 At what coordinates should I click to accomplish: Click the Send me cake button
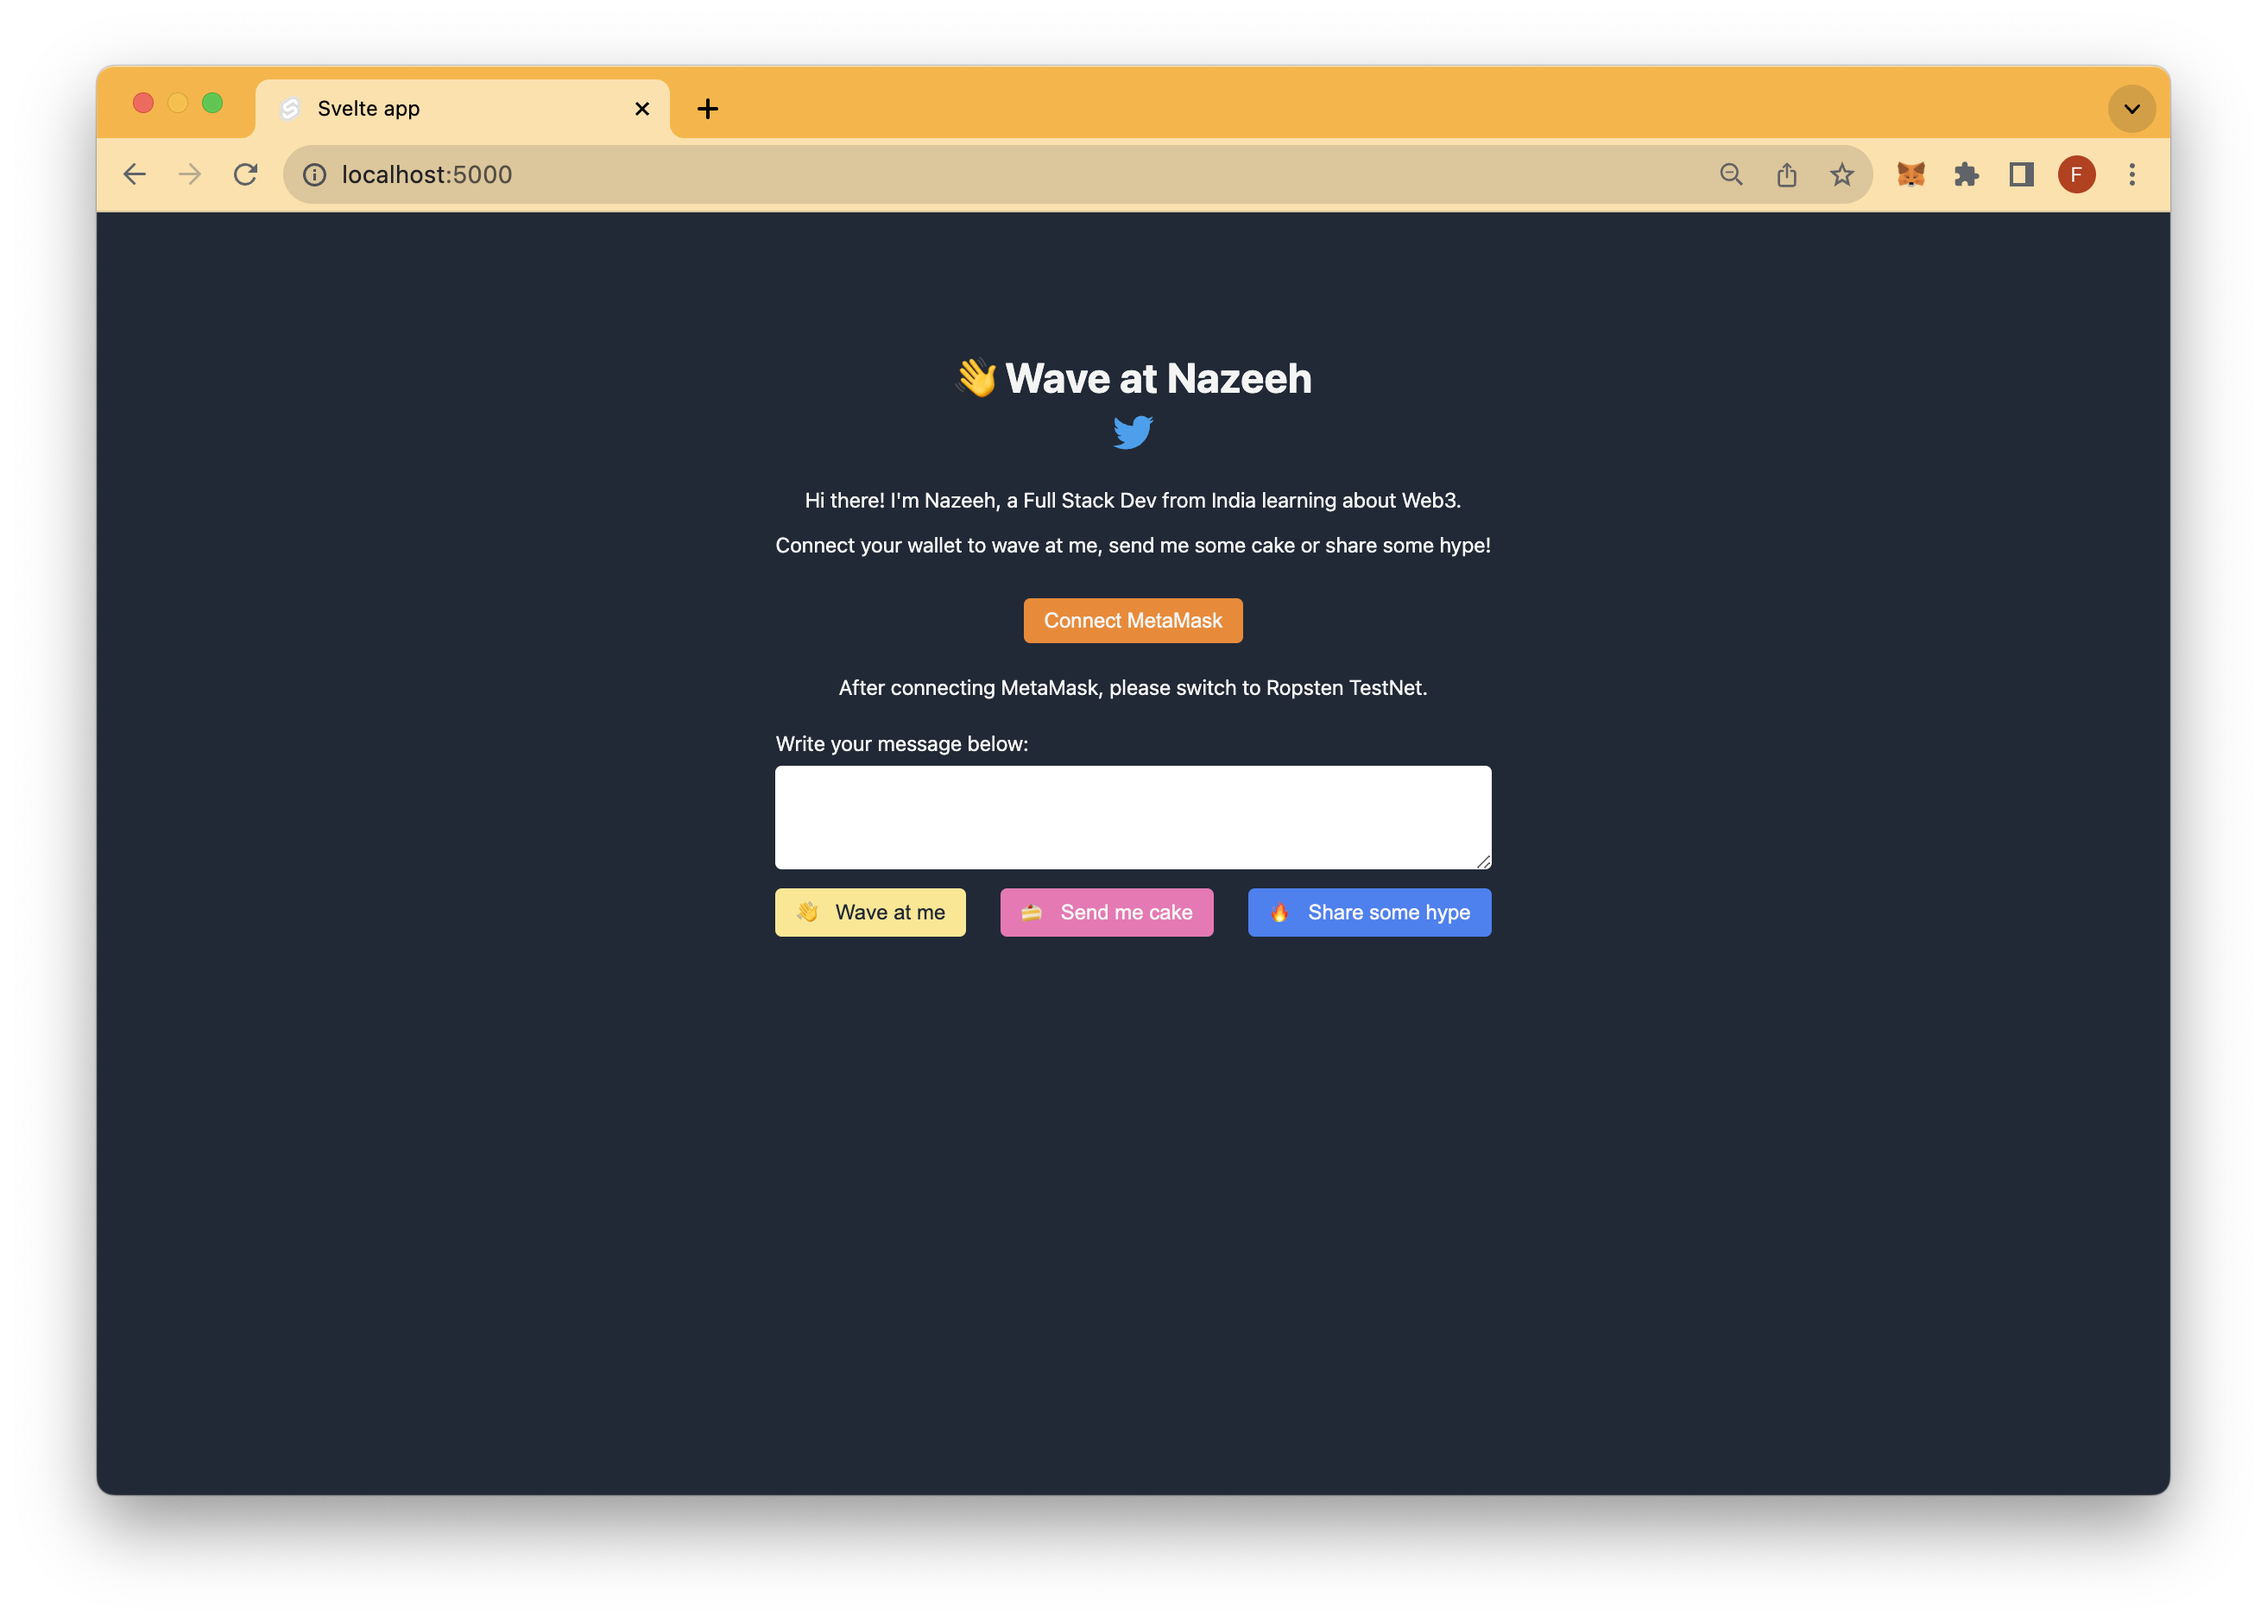(x=1106, y=913)
